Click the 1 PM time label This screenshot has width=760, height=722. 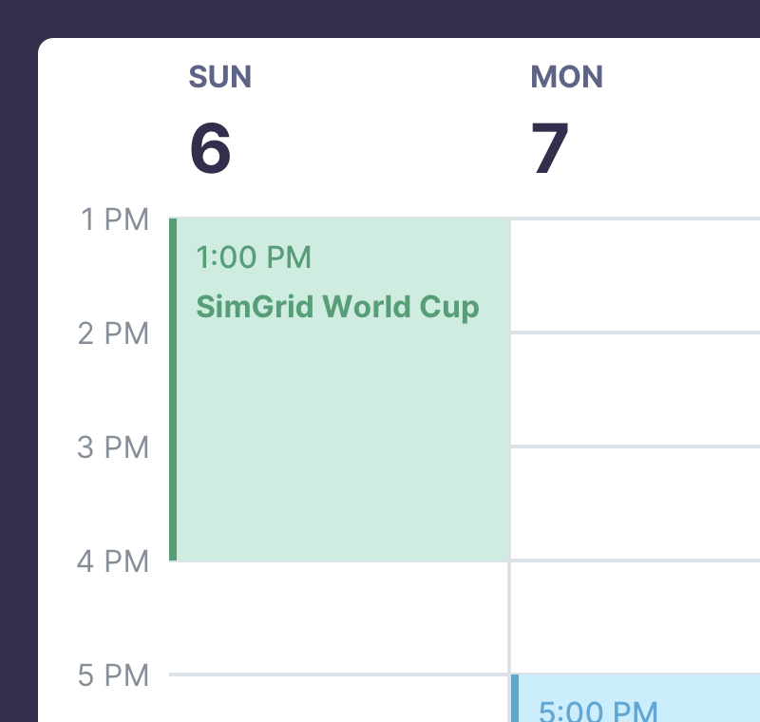point(115,219)
